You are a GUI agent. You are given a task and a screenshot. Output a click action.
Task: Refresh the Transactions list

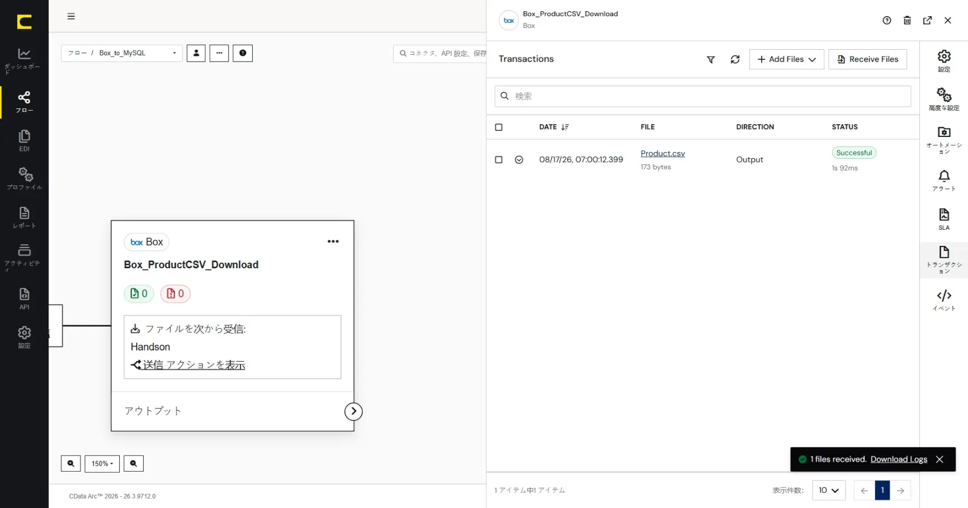click(735, 59)
